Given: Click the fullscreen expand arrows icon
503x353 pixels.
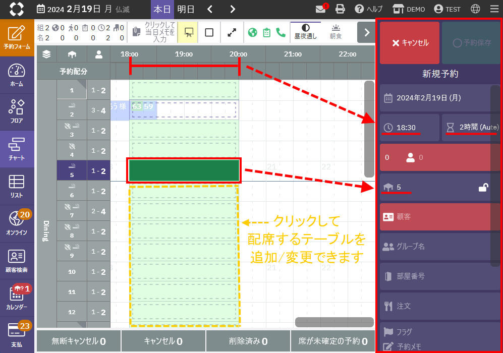Looking at the screenshot, I should click(232, 32).
